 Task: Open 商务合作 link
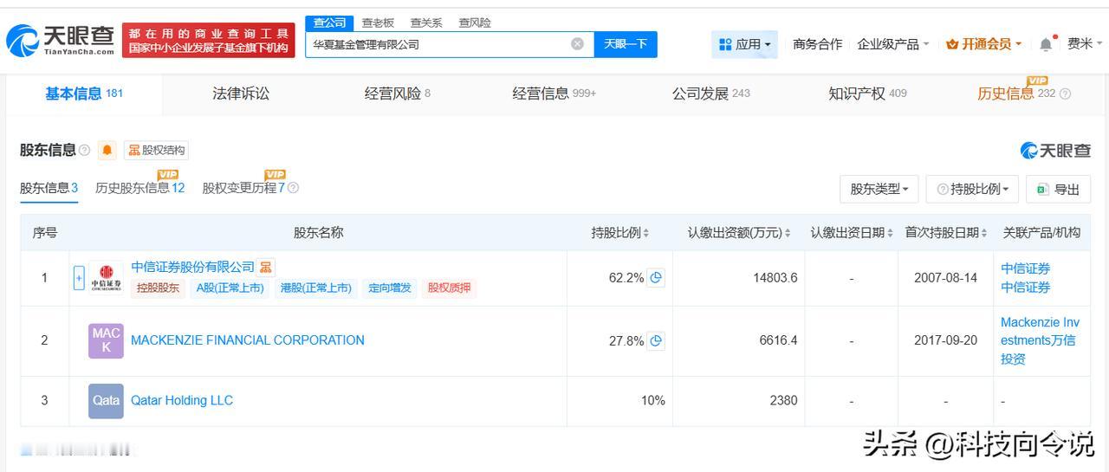817,44
